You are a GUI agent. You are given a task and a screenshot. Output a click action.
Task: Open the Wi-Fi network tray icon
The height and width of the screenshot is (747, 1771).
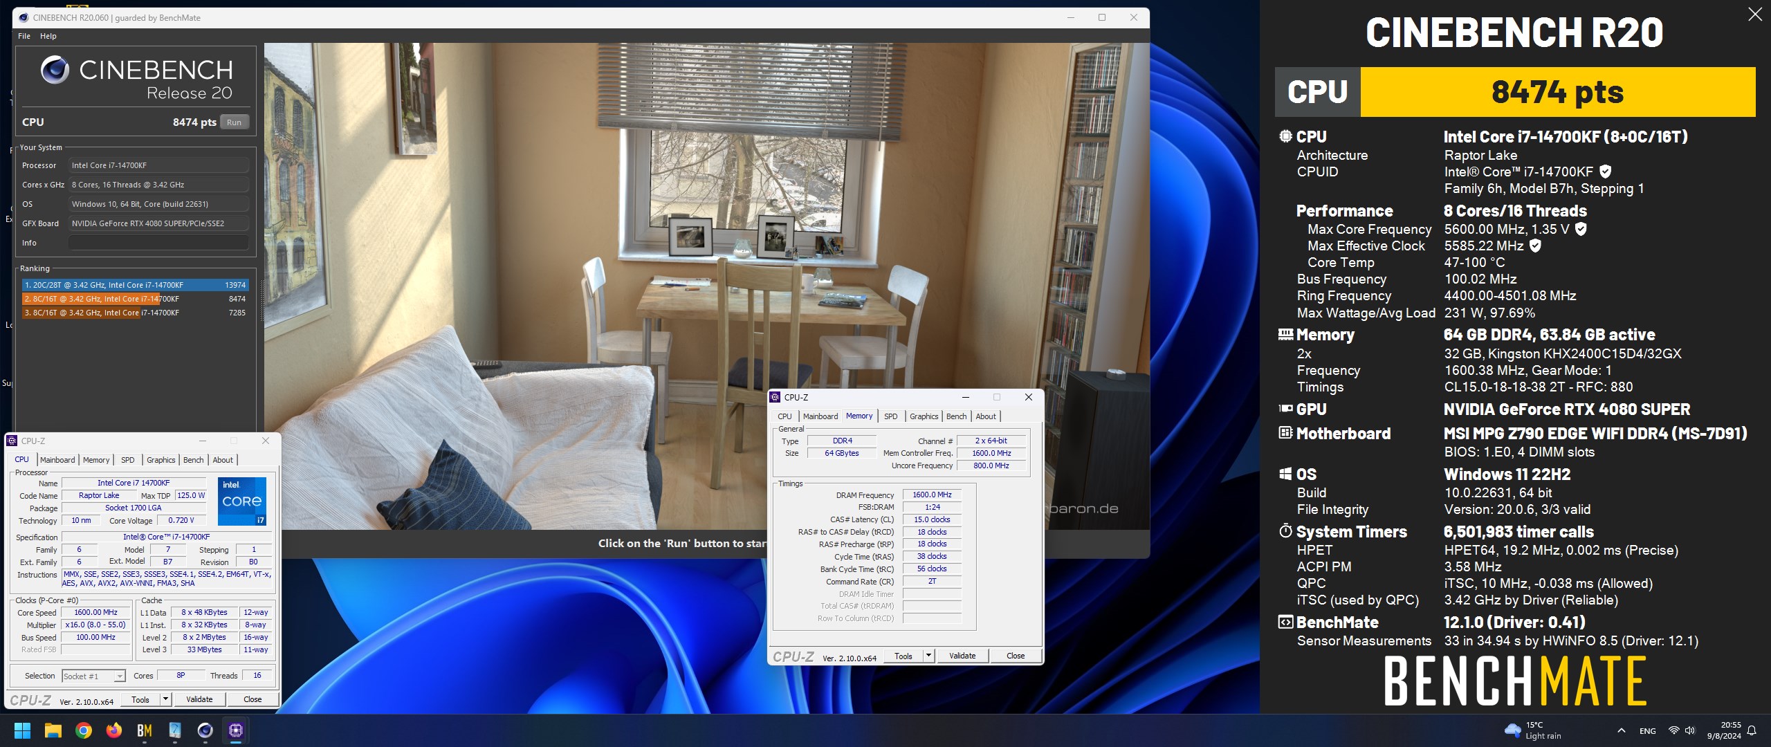(1673, 730)
